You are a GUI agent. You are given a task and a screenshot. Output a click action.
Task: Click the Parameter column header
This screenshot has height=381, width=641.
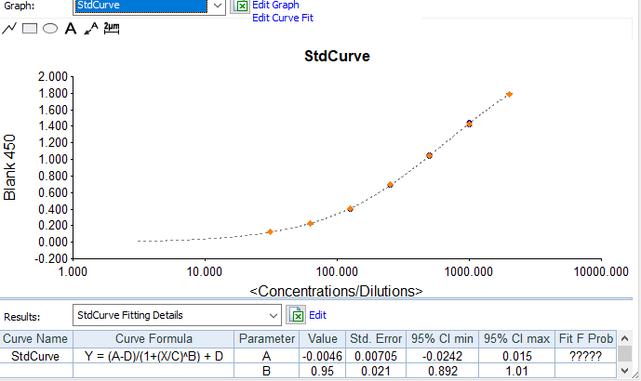click(x=266, y=339)
